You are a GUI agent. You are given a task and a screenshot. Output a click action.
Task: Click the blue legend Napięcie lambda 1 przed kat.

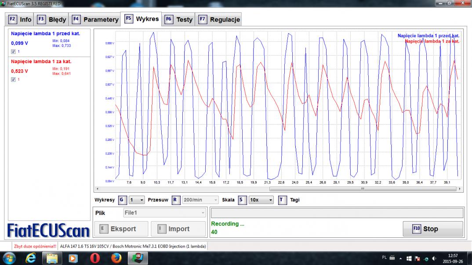[428, 36]
